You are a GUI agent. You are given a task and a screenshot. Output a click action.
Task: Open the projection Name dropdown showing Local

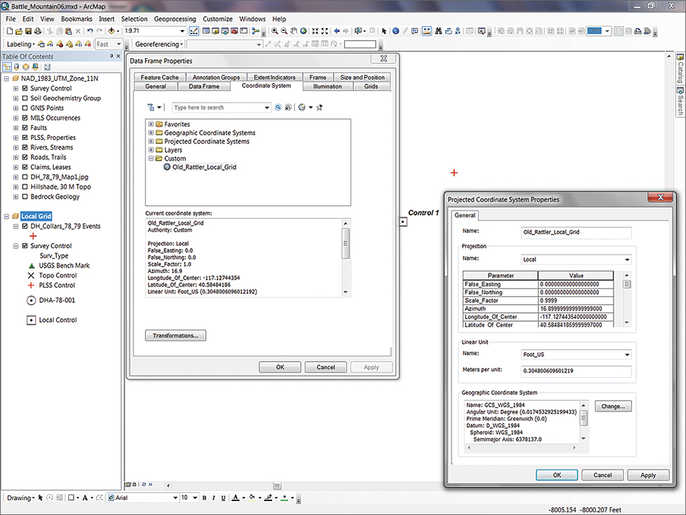[x=627, y=259]
